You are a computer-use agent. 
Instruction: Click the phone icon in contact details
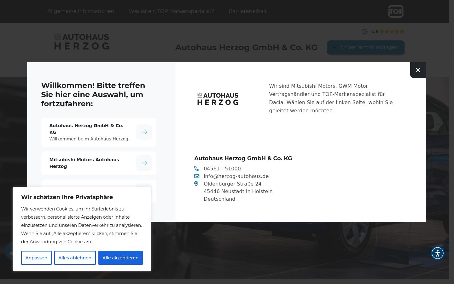point(197,169)
